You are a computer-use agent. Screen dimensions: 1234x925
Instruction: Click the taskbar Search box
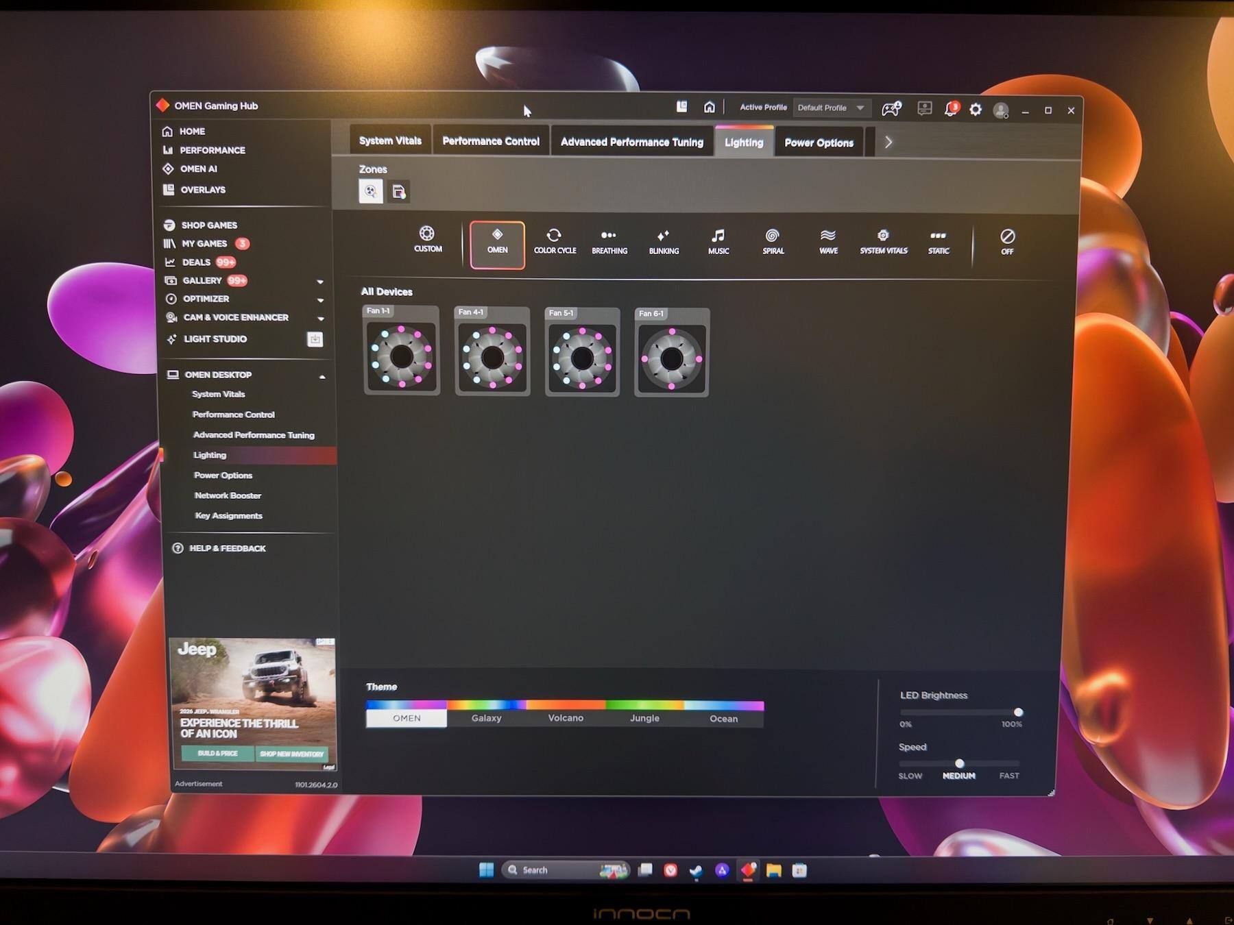[x=566, y=870]
